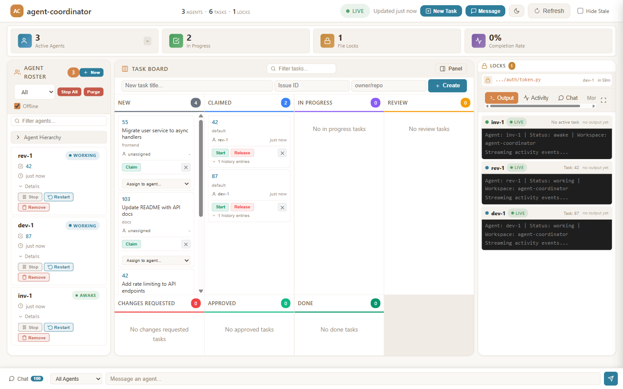Start claimed task 42
The height and width of the screenshot is (389, 623).
pos(220,153)
